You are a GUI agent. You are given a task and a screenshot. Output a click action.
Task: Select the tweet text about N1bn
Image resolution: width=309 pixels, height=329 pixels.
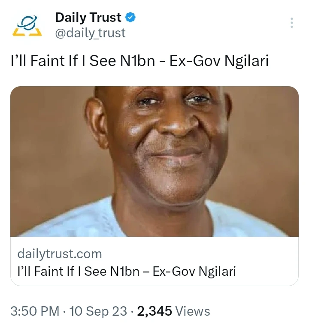coord(139,61)
